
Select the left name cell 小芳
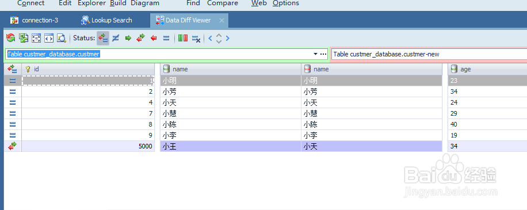(231, 91)
